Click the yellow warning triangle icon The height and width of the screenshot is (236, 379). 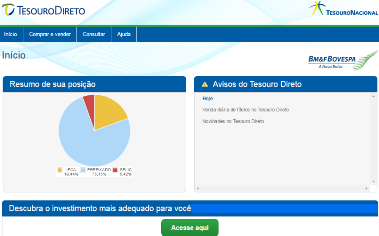[x=205, y=84]
